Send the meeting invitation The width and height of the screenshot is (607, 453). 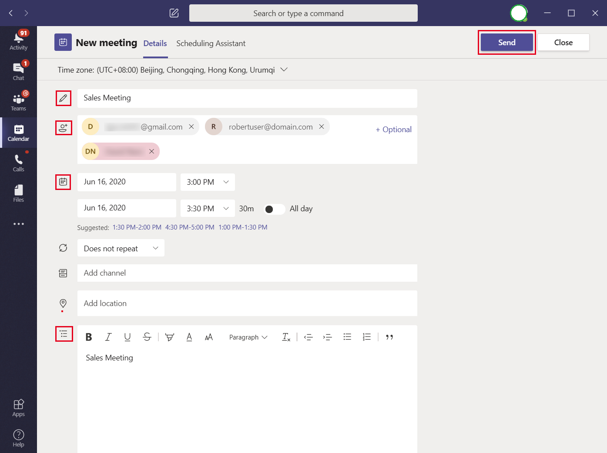coord(507,42)
